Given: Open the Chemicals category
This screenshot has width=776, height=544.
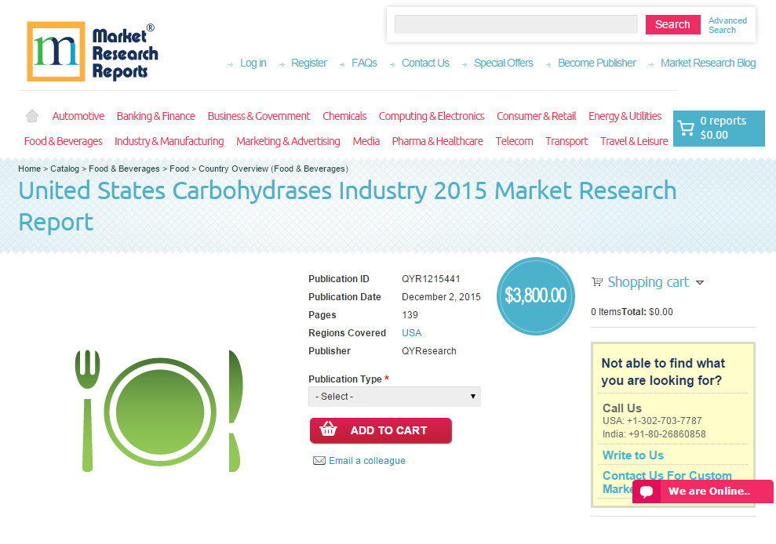Looking at the screenshot, I should pyautogui.click(x=344, y=116).
